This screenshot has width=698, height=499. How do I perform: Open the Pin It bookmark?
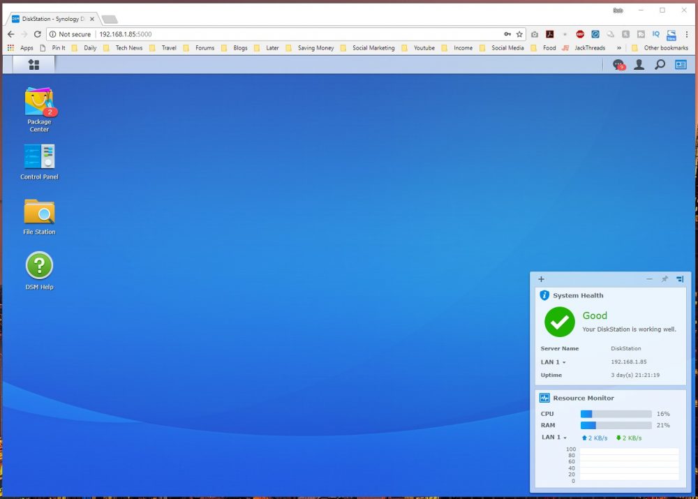tap(52, 47)
